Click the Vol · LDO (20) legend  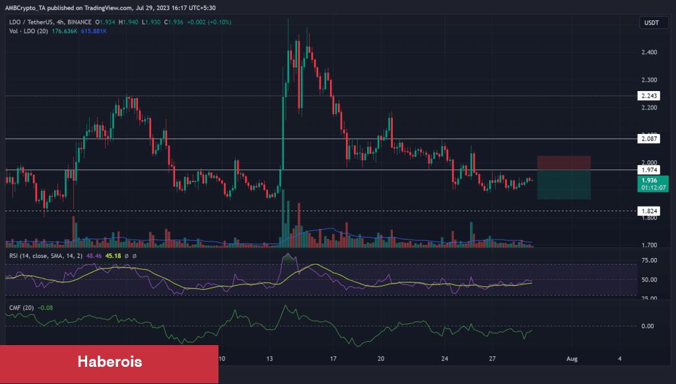pyautogui.click(x=28, y=31)
